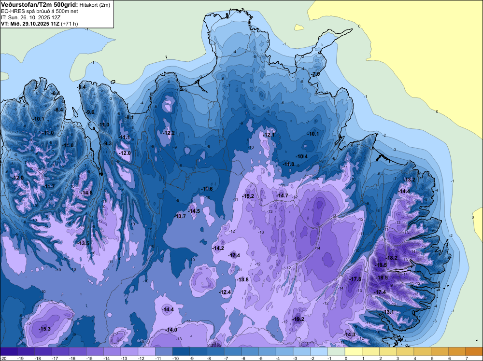Image resolution: width=483 pixels, height=361 pixels.
Task: Click the -14.8 temperature value
Action: (x=86, y=193)
